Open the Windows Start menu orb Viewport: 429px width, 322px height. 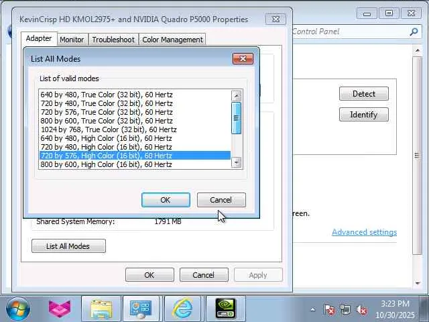(x=18, y=309)
